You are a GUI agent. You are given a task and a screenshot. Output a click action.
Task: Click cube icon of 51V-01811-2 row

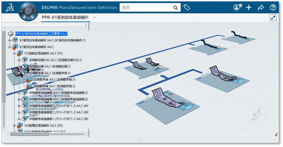point(25,112)
